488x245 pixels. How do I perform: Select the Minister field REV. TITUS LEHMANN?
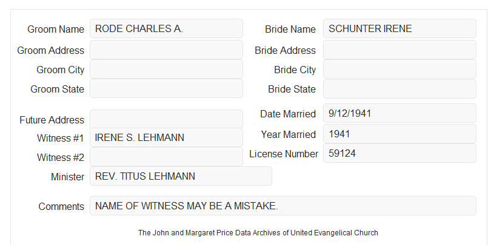point(181,176)
